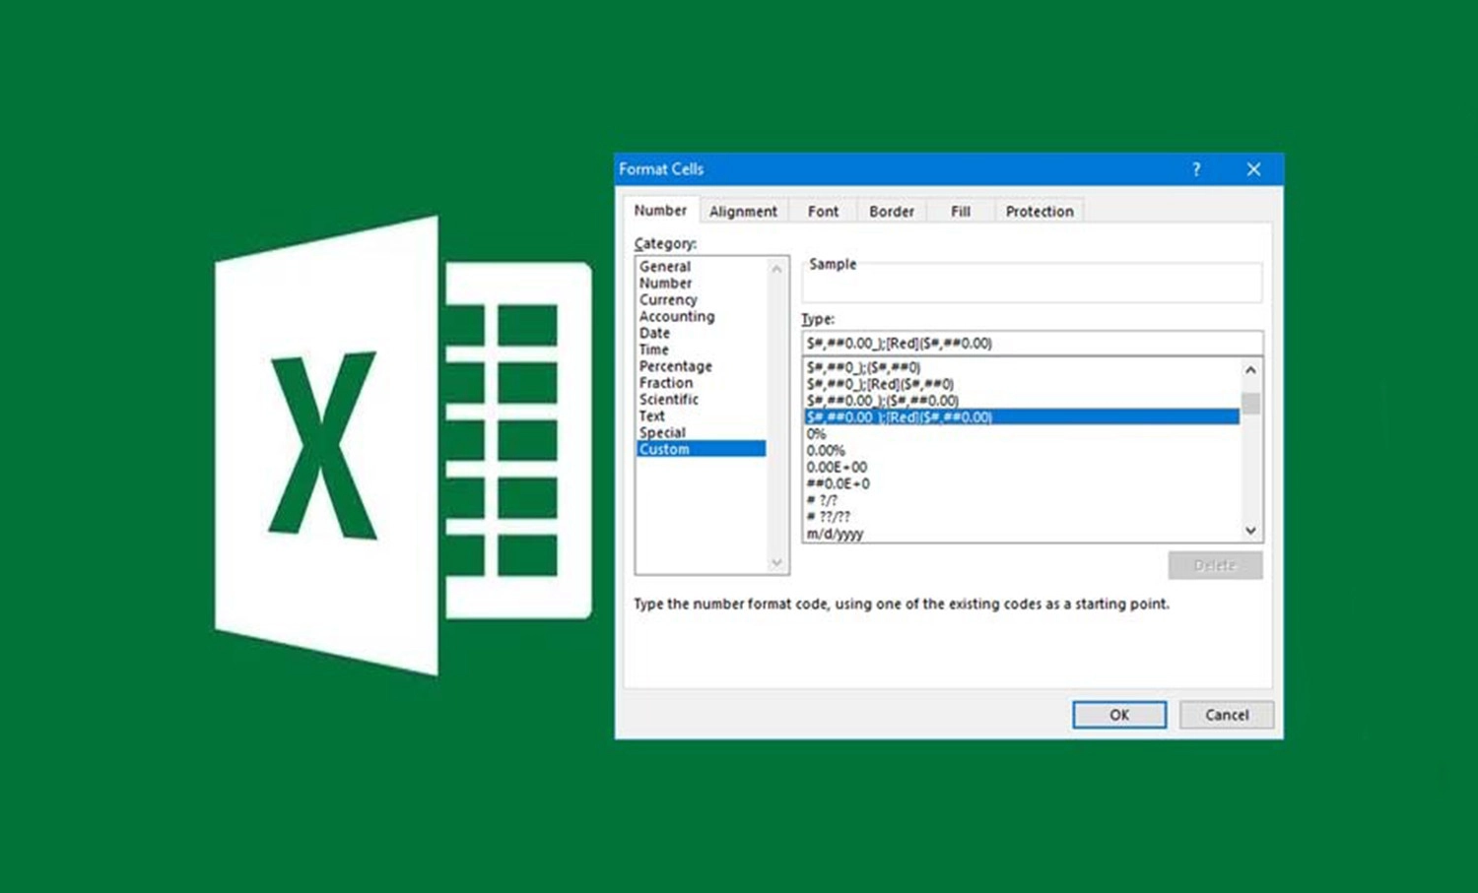Click the Help question mark icon
Viewport: 1478px width, 893px height.
pos(1196,169)
